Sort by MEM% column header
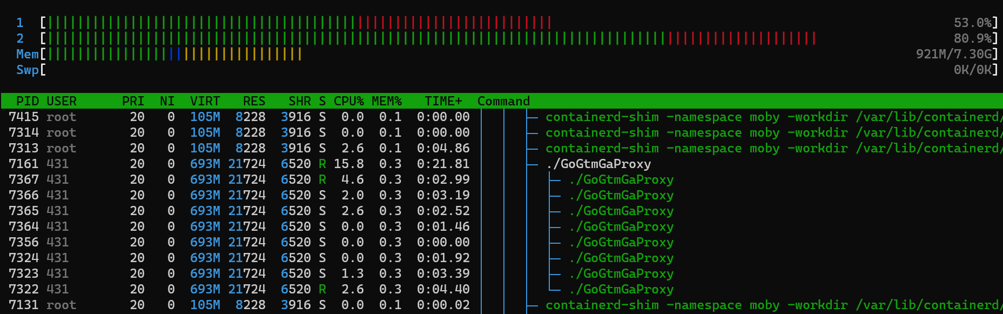Screen dimensions: 1003x314 tap(387, 101)
